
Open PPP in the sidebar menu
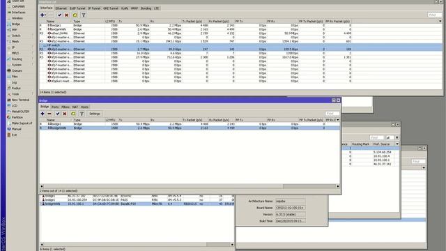pyautogui.click(x=14, y=30)
